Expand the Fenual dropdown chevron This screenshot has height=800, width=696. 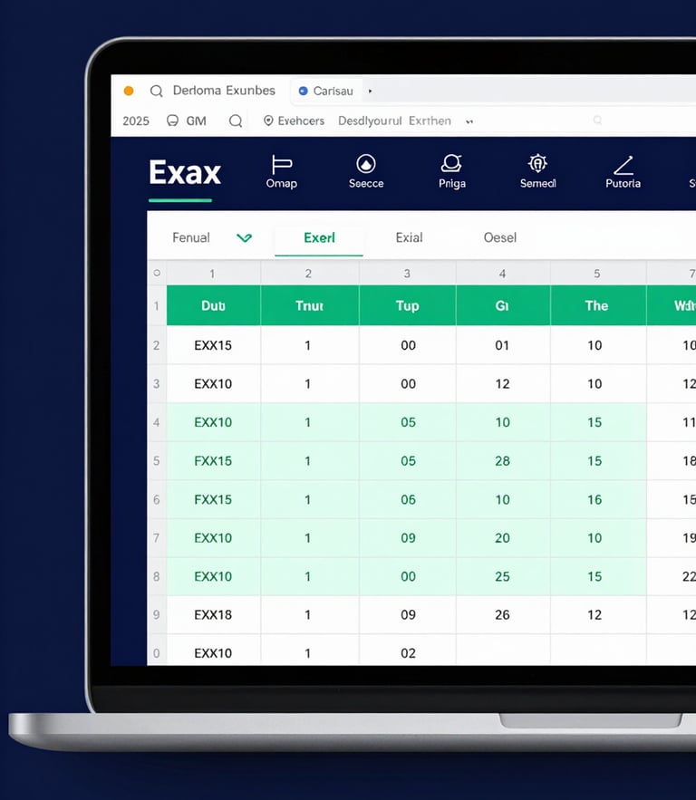pos(244,237)
